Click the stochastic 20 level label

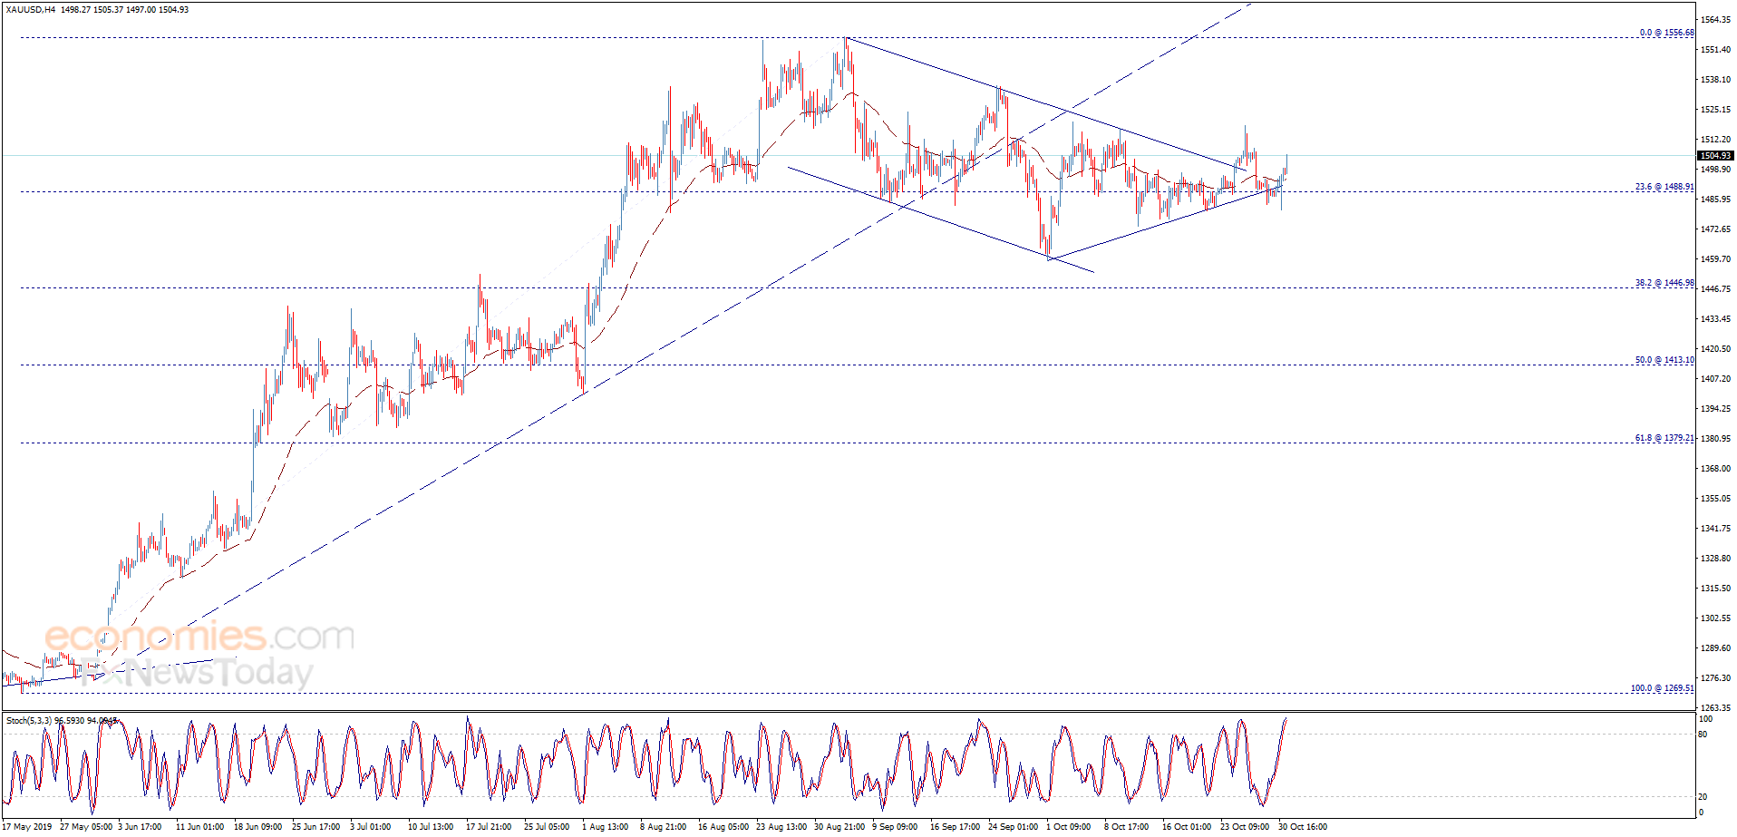pyautogui.click(x=1703, y=797)
